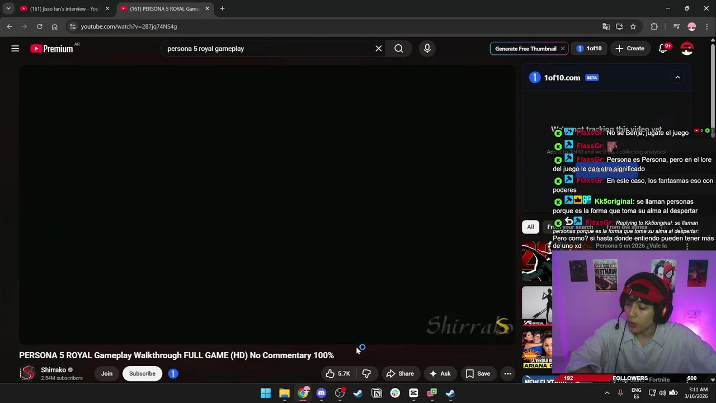The height and width of the screenshot is (403, 716).
Task: Open more actions three-dot menu
Action: tap(508, 374)
